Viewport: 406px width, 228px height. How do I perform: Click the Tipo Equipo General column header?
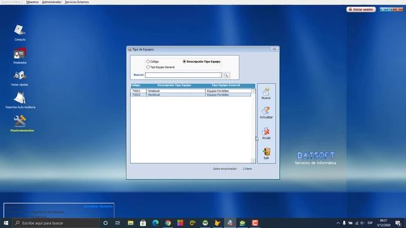(226, 85)
